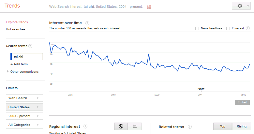Open the Web Search limit dropdown
Viewport: 254px width, 134px height.
click(24, 98)
